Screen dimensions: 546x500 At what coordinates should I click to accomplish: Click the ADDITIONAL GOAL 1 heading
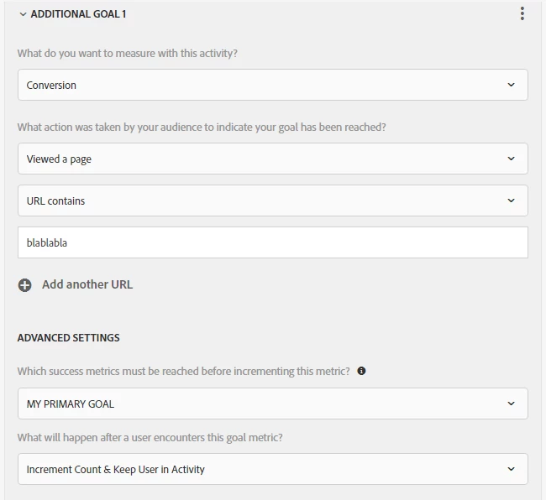pos(79,14)
